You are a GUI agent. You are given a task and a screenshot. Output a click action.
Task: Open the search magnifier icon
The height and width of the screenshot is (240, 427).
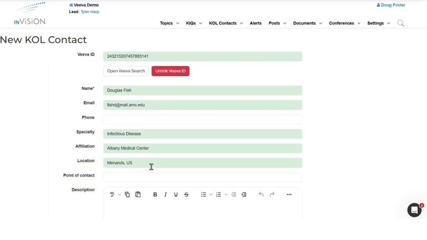pos(401,23)
